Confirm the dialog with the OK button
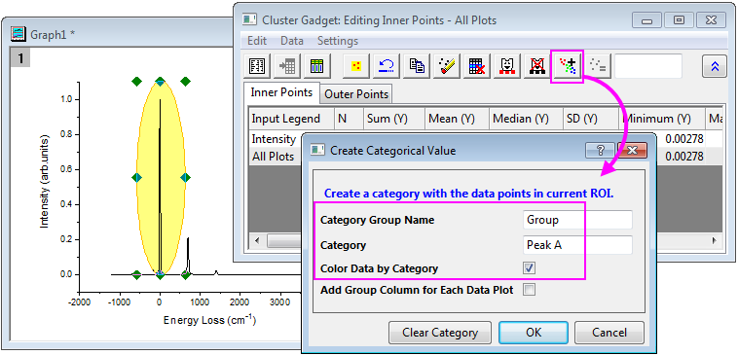The image size is (738, 355). [x=534, y=333]
